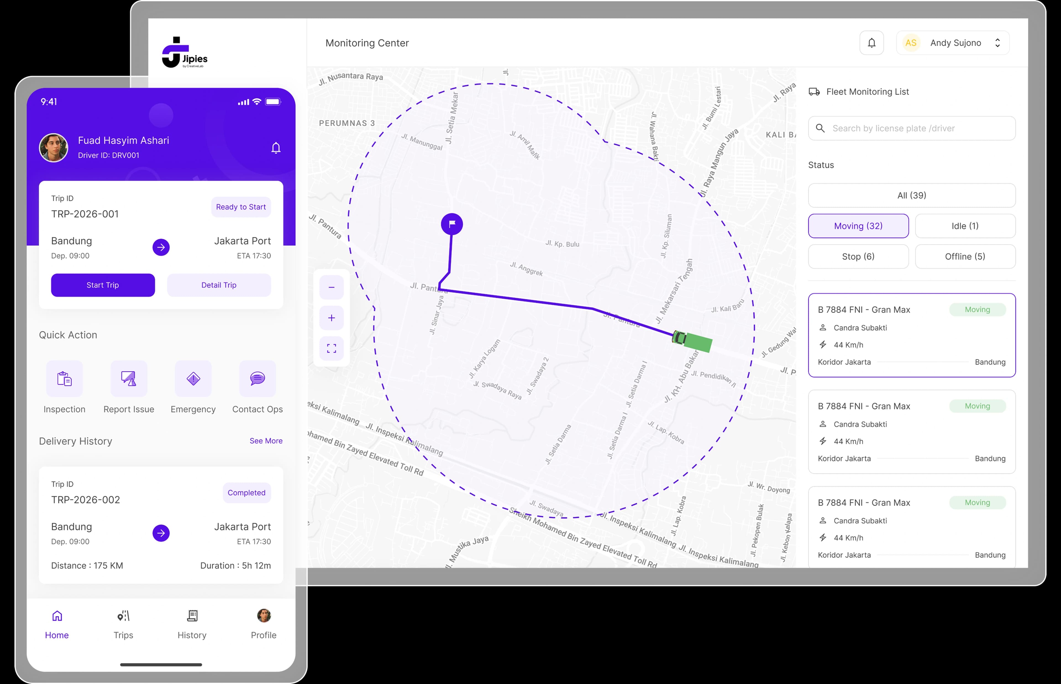Filter fleet by All (39)

click(912, 196)
